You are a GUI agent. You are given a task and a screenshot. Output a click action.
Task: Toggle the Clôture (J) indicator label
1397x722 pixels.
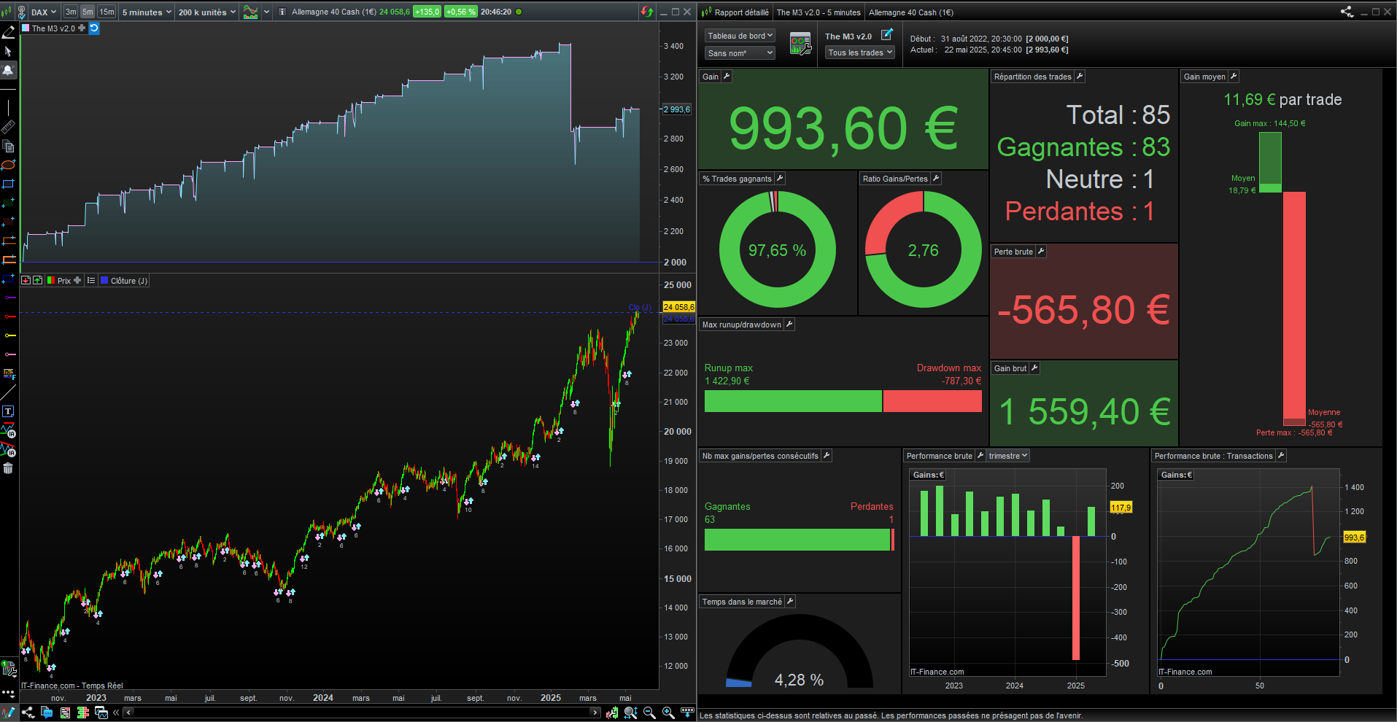[129, 281]
